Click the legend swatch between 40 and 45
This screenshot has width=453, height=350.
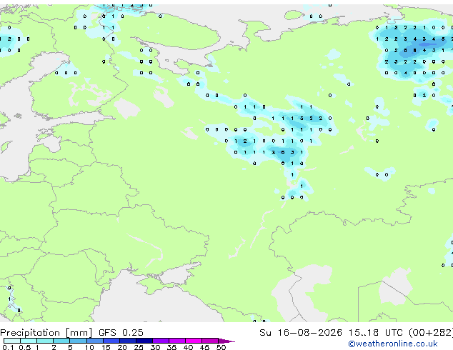(x=194, y=341)
